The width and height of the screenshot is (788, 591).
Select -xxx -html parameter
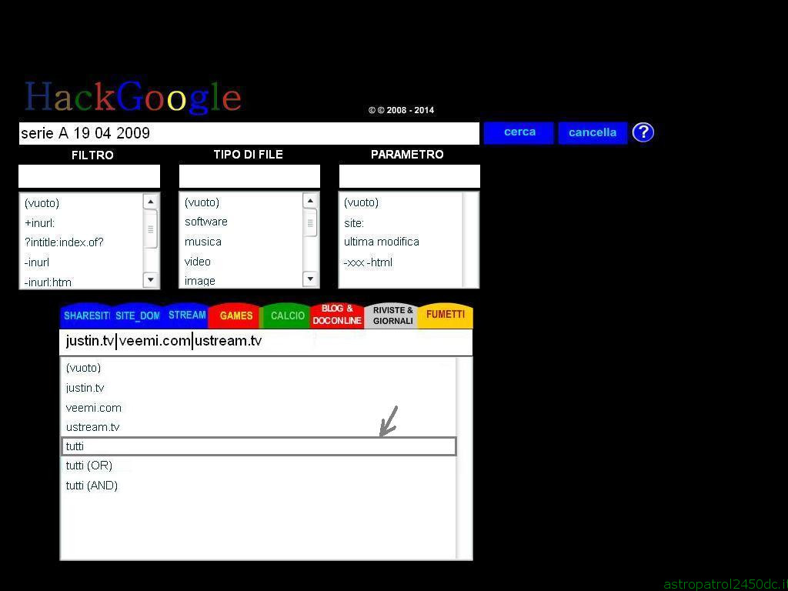[368, 262]
